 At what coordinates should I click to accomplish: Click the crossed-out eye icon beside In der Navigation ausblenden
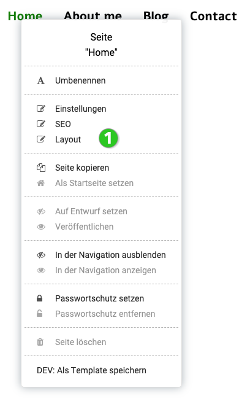tap(41, 255)
